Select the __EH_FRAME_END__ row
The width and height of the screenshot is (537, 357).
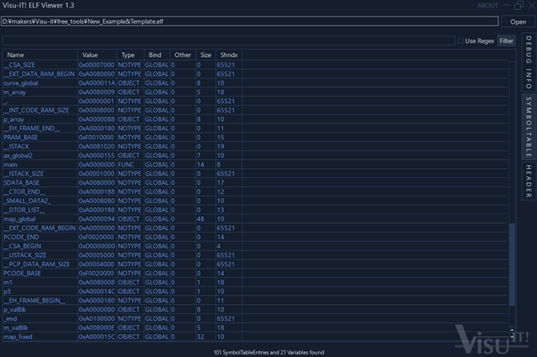coord(254,128)
